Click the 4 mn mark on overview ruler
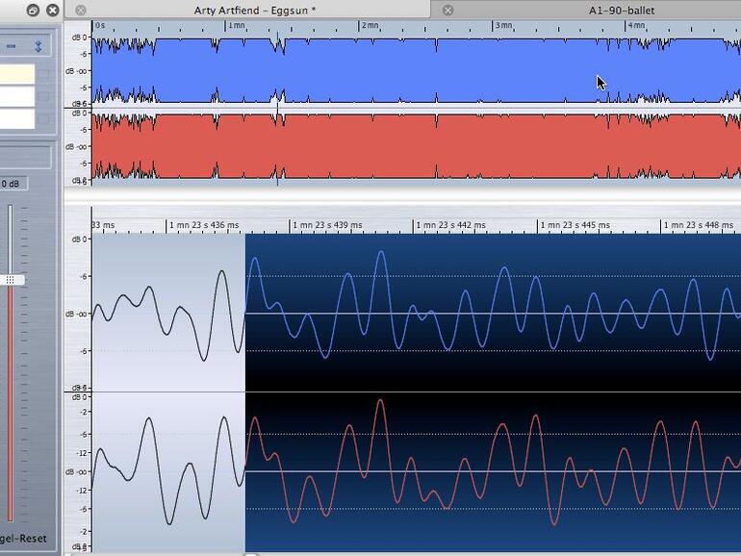The image size is (741, 556). [x=636, y=26]
